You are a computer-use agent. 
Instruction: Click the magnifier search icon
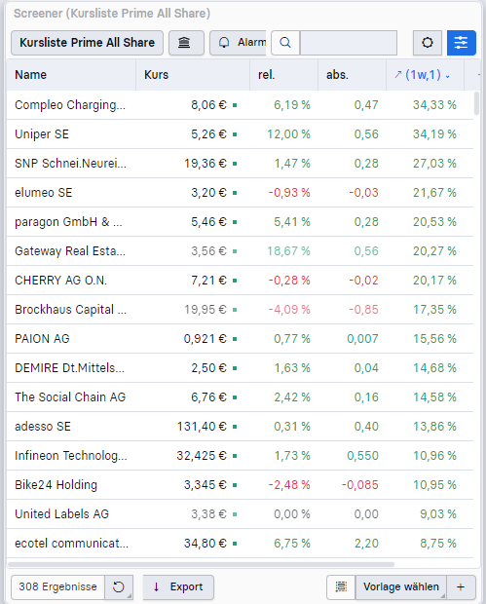tap(285, 43)
